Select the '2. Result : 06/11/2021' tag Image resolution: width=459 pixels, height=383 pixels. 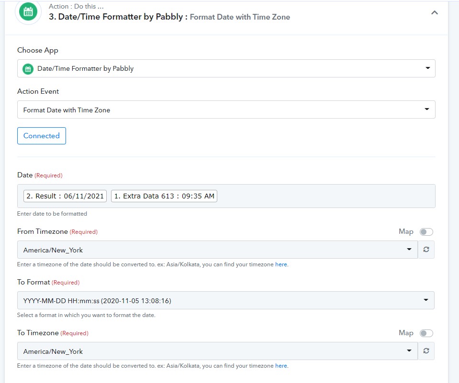[x=65, y=196]
